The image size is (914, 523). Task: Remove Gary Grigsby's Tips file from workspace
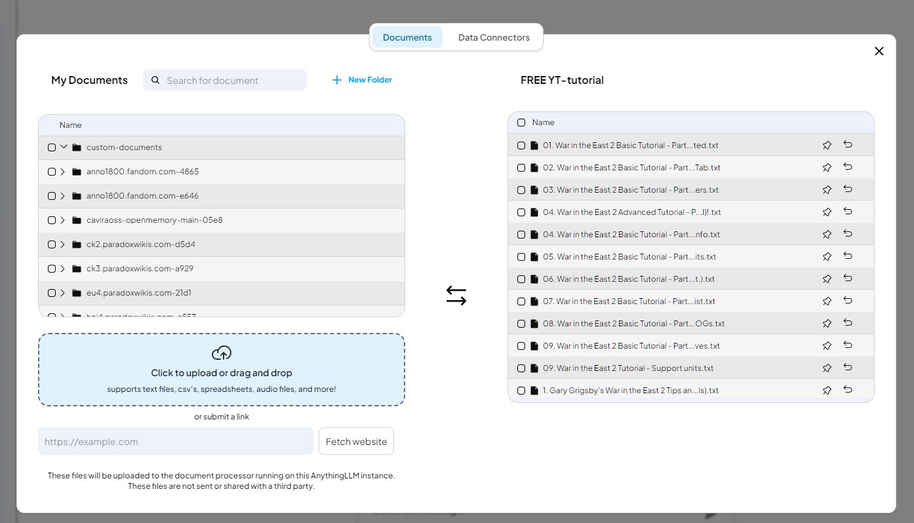[848, 390]
